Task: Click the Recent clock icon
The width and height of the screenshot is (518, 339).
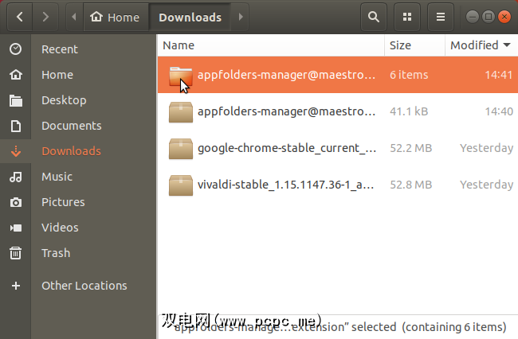Action: tap(15, 49)
